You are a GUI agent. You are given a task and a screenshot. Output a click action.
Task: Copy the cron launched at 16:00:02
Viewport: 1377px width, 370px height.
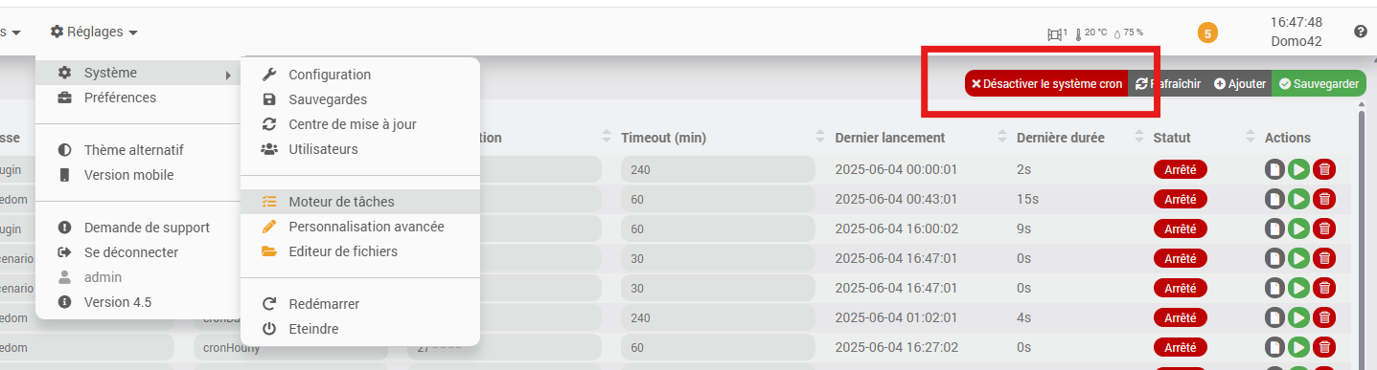pyautogui.click(x=1274, y=229)
